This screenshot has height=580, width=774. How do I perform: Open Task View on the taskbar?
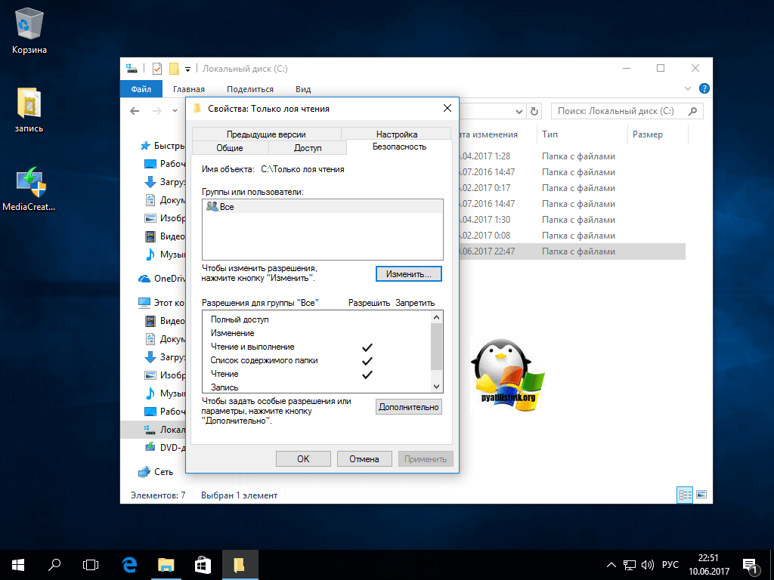click(91, 565)
